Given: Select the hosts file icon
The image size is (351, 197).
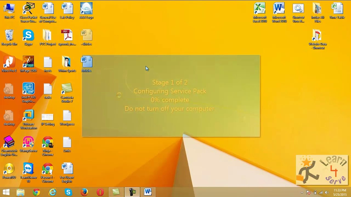Looking at the screenshot, I should tap(48, 64).
